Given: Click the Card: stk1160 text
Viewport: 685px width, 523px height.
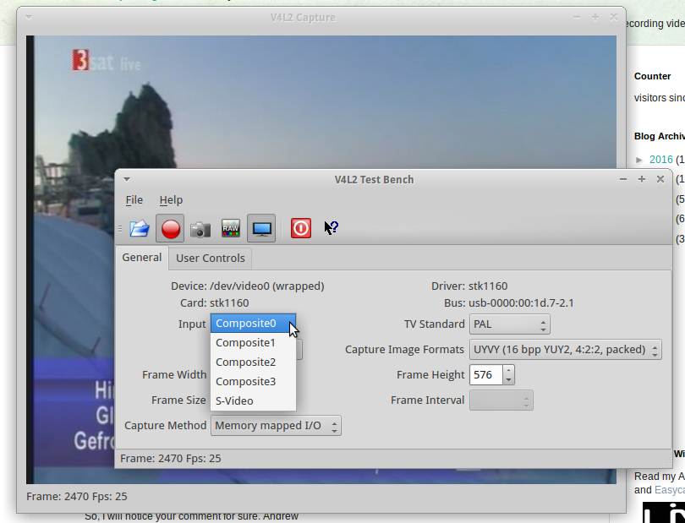Looking at the screenshot, I should 215,303.
